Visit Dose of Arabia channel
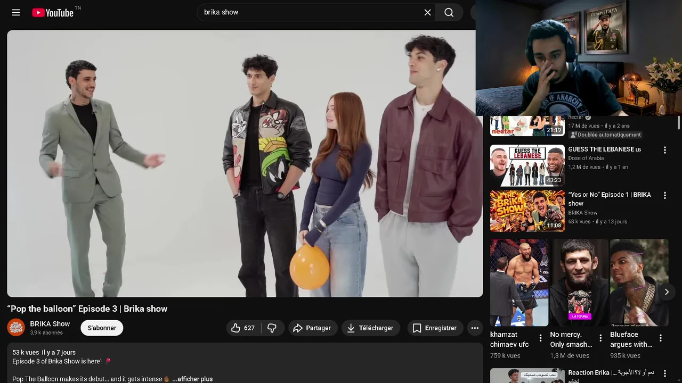The height and width of the screenshot is (383, 682). tap(586, 158)
